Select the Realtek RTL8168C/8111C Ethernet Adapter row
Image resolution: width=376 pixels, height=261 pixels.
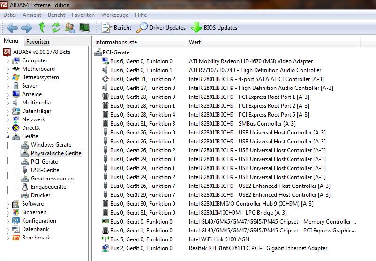pos(258,248)
